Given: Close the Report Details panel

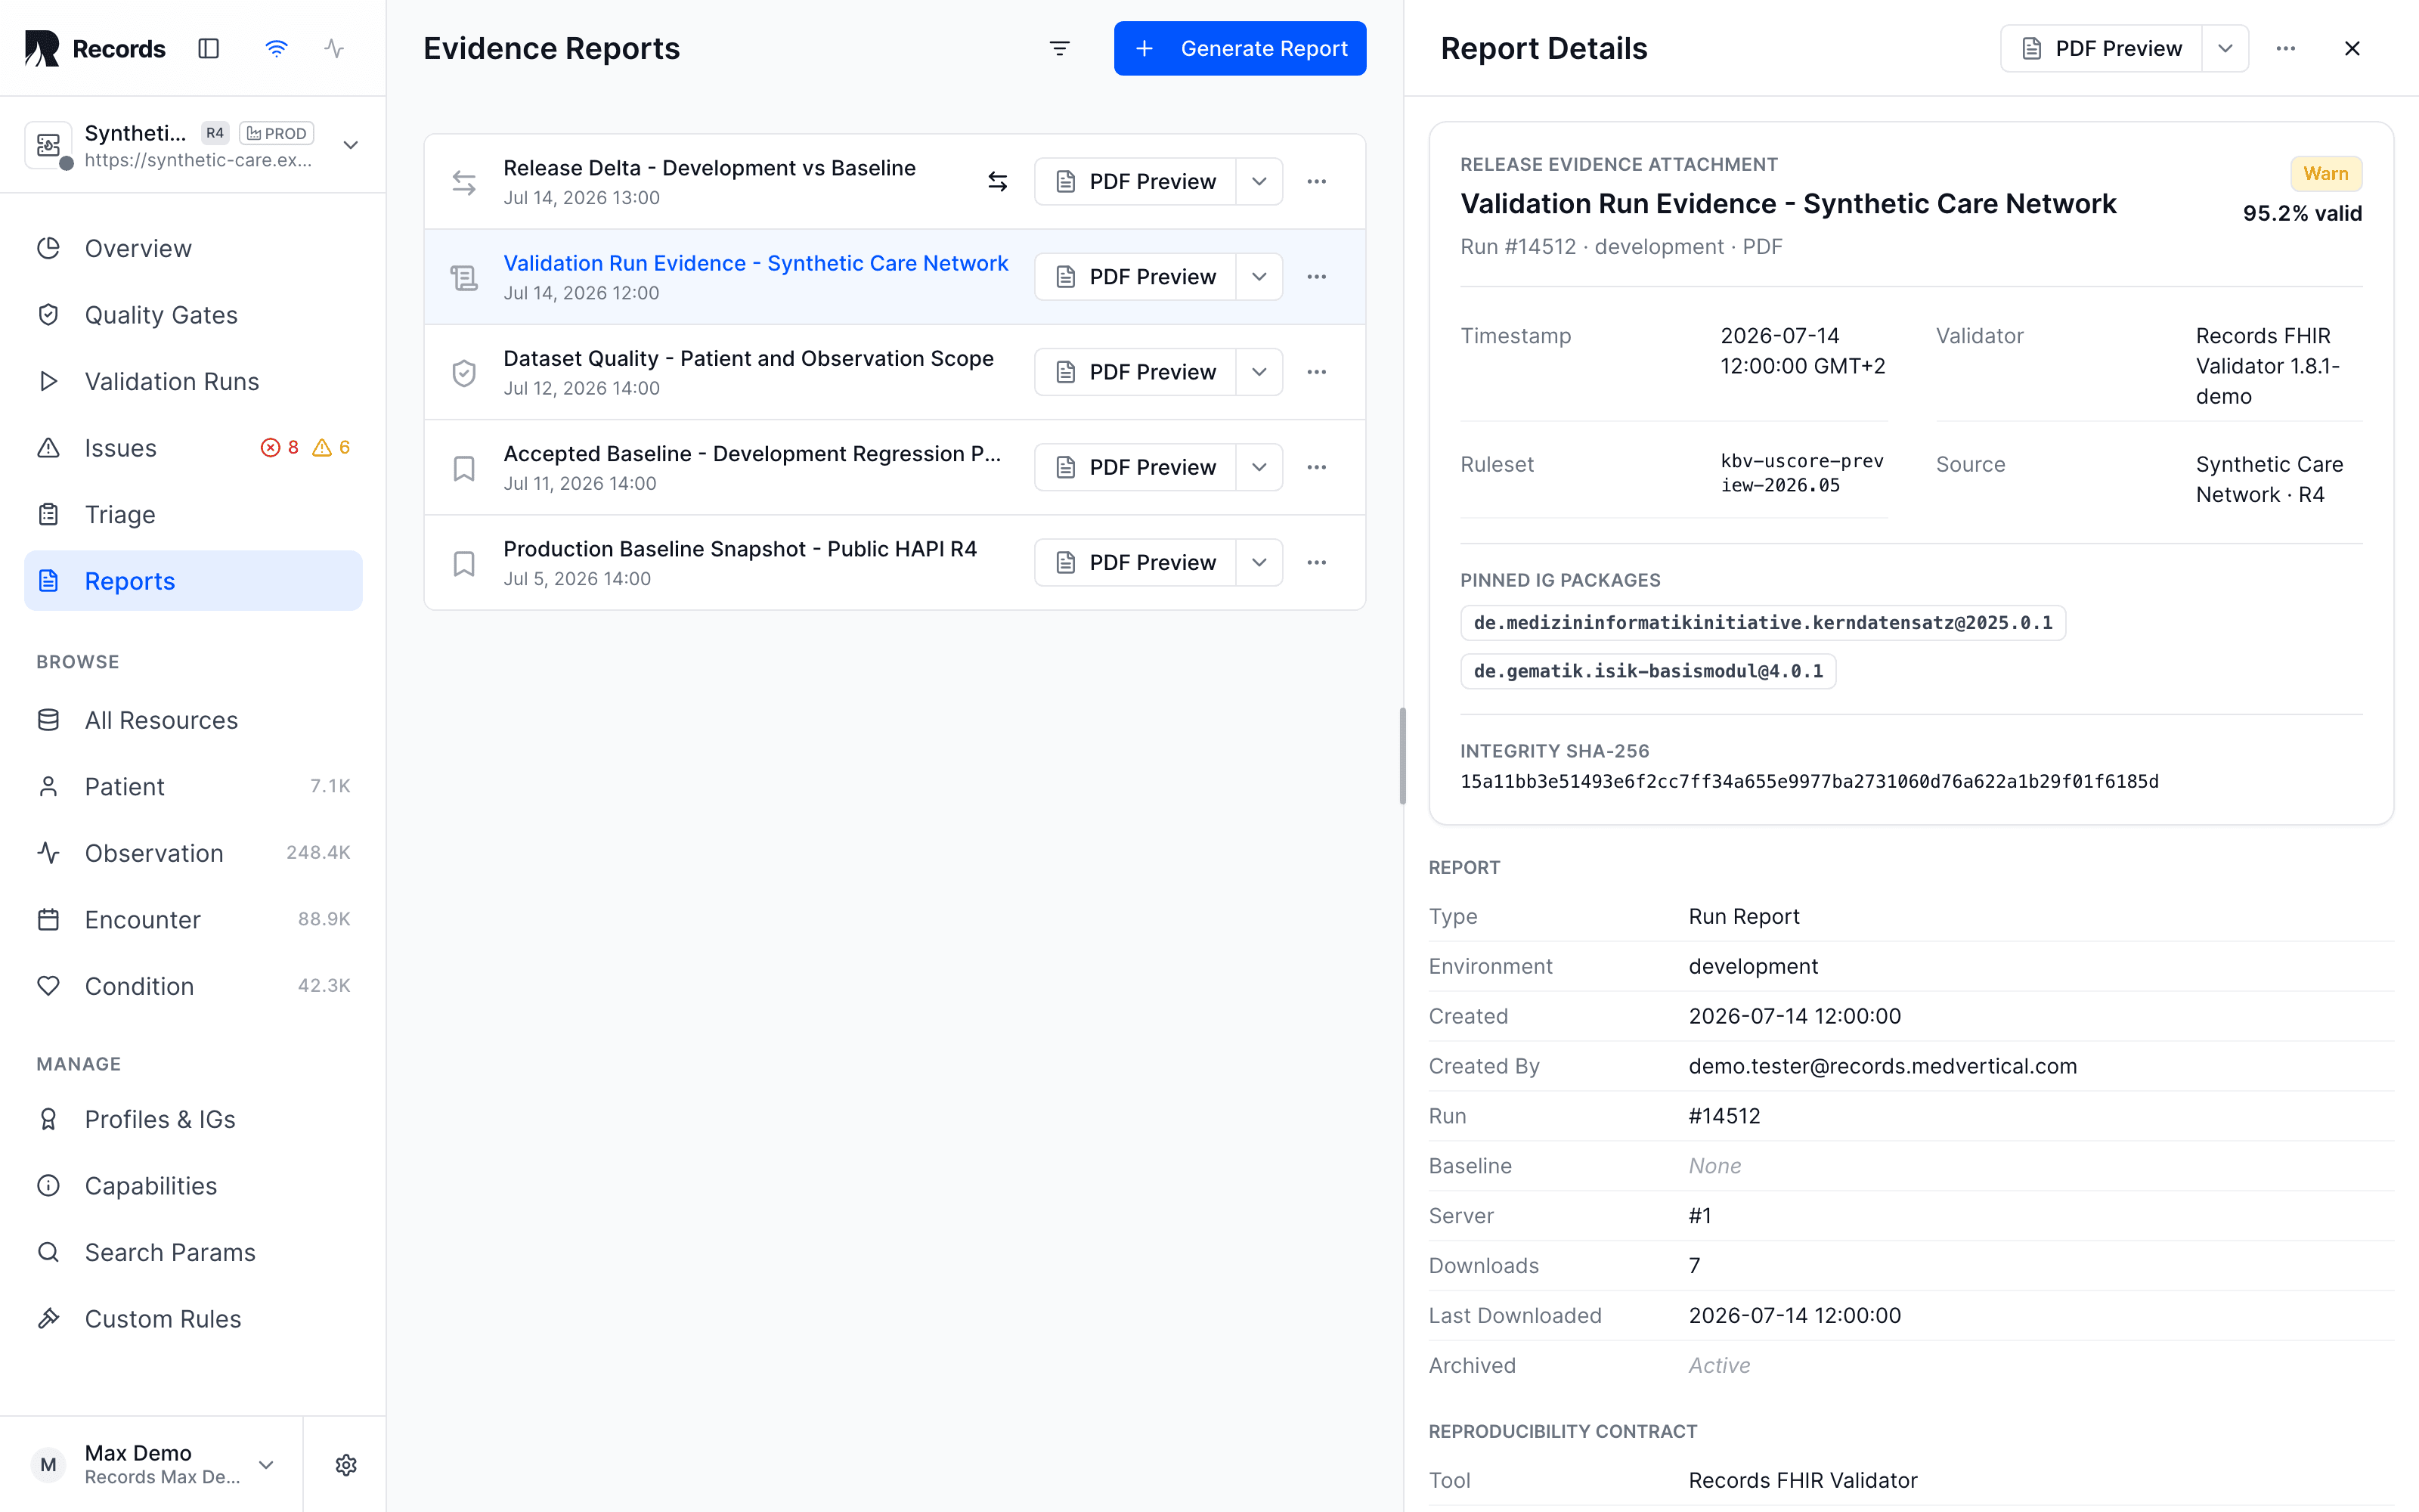Looking at the screenshot, I should (2352, 48).
